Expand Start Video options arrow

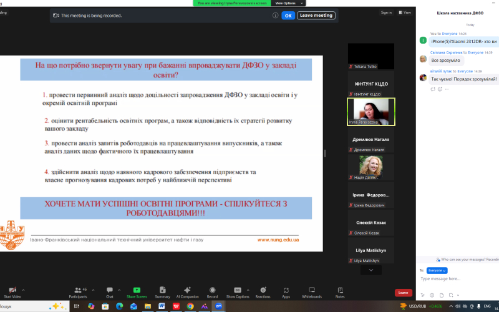click(23, 290)
